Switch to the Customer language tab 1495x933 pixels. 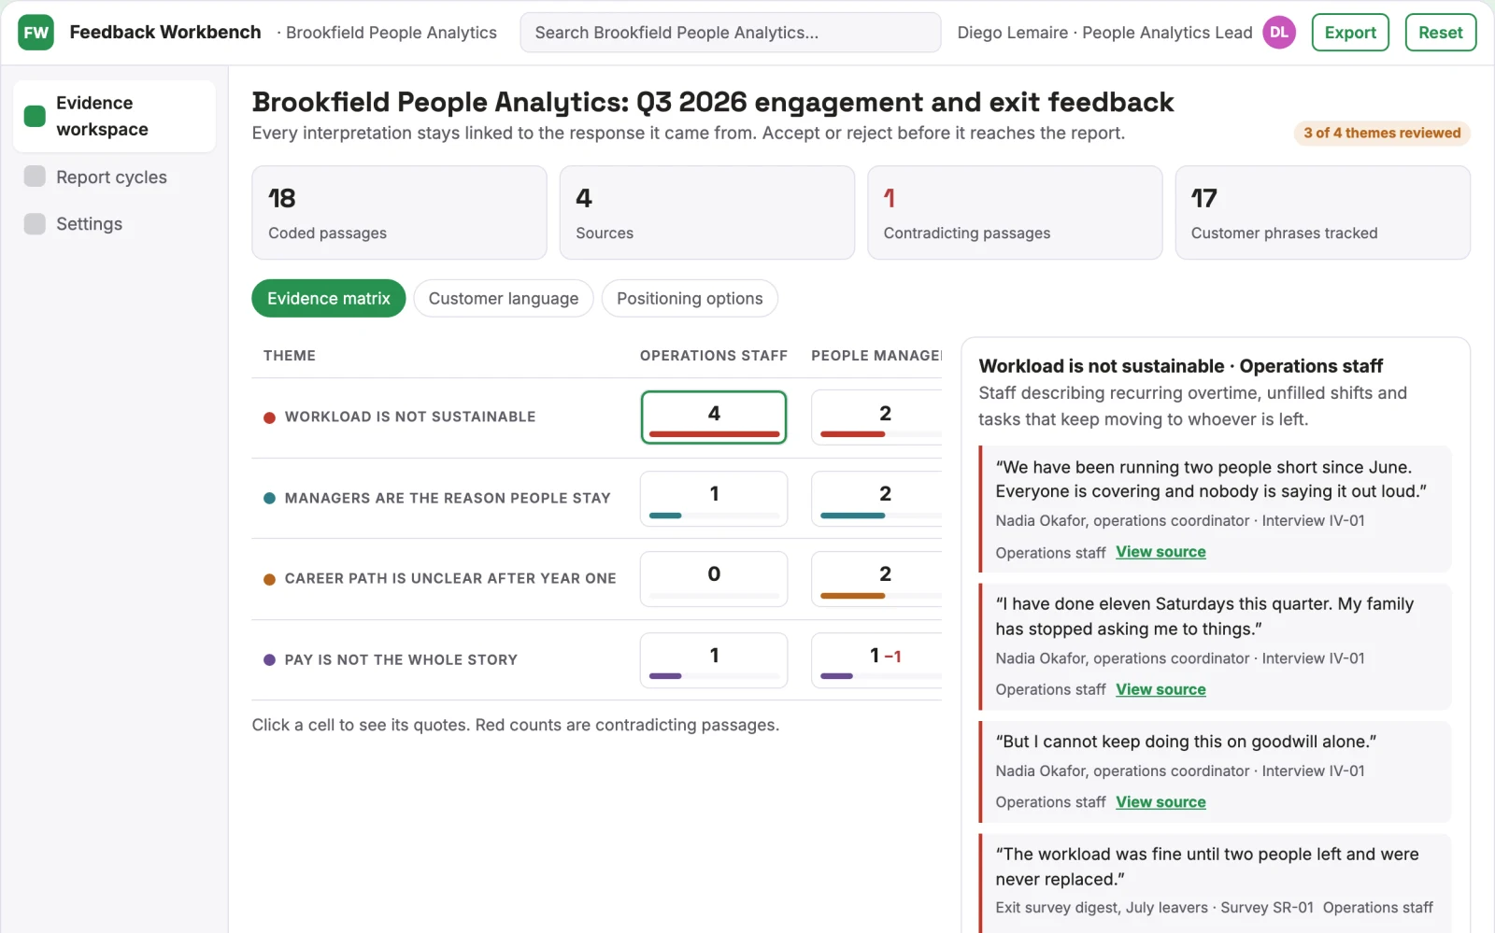point(504,299)
